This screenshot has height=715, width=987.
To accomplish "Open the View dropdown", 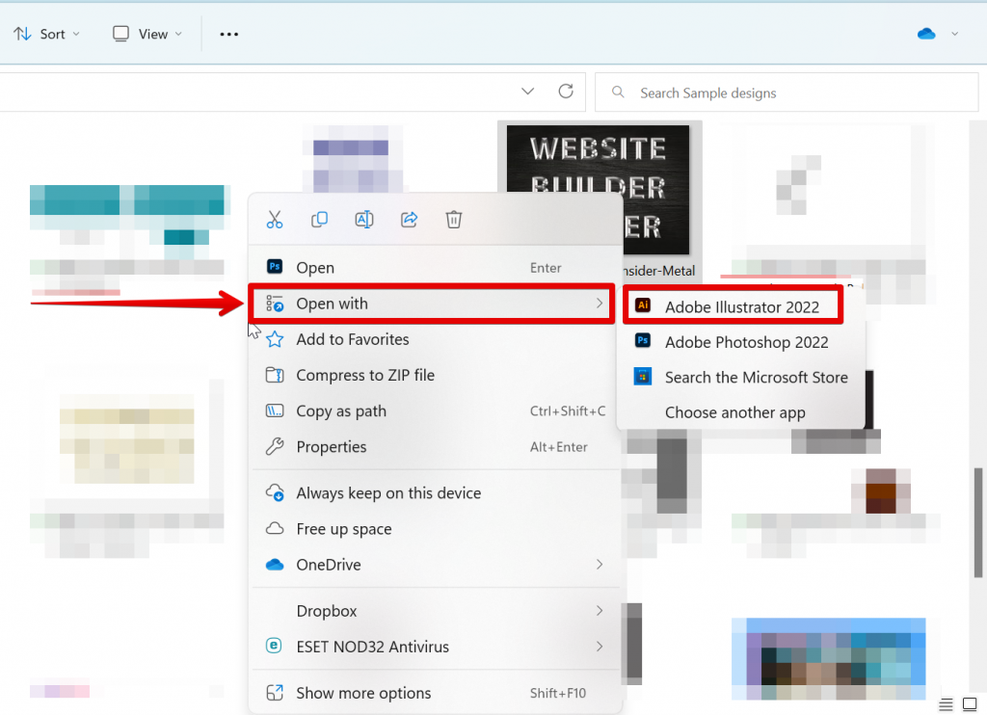I will point(146,33).
